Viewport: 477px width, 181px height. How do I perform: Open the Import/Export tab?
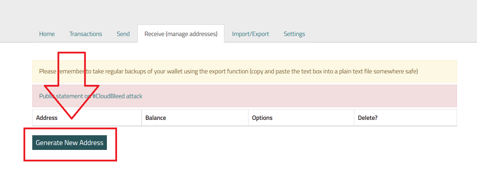(x=250, y=34)
